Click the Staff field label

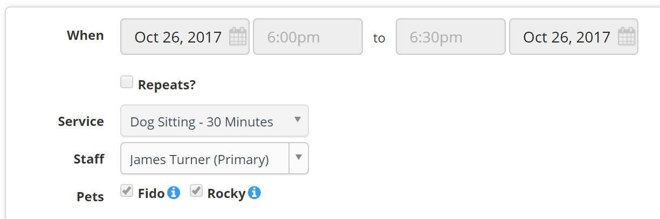pyautogui.click(x=89, y=159)
